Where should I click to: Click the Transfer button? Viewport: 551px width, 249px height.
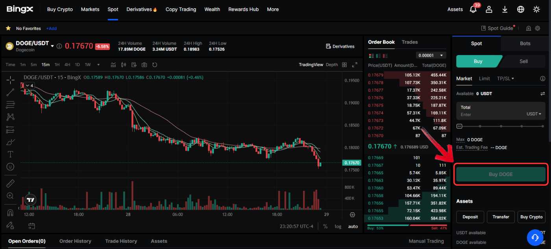coord(501,217)
